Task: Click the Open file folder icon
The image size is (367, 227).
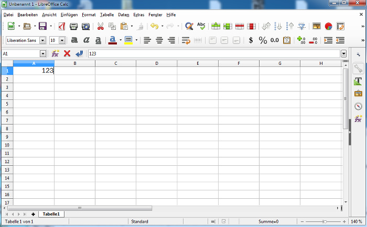Action: tap(27, 26)
